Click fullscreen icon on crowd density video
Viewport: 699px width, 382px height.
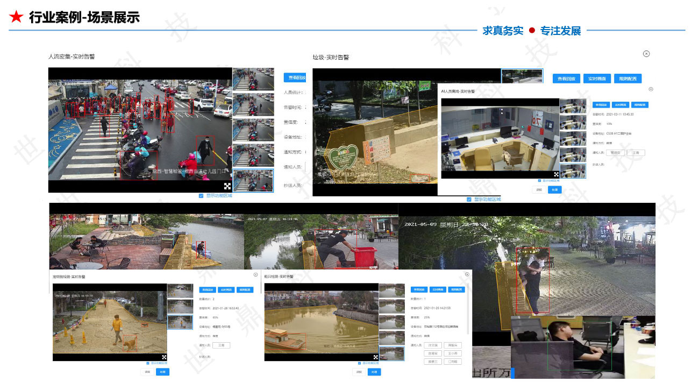coord(227,186)
